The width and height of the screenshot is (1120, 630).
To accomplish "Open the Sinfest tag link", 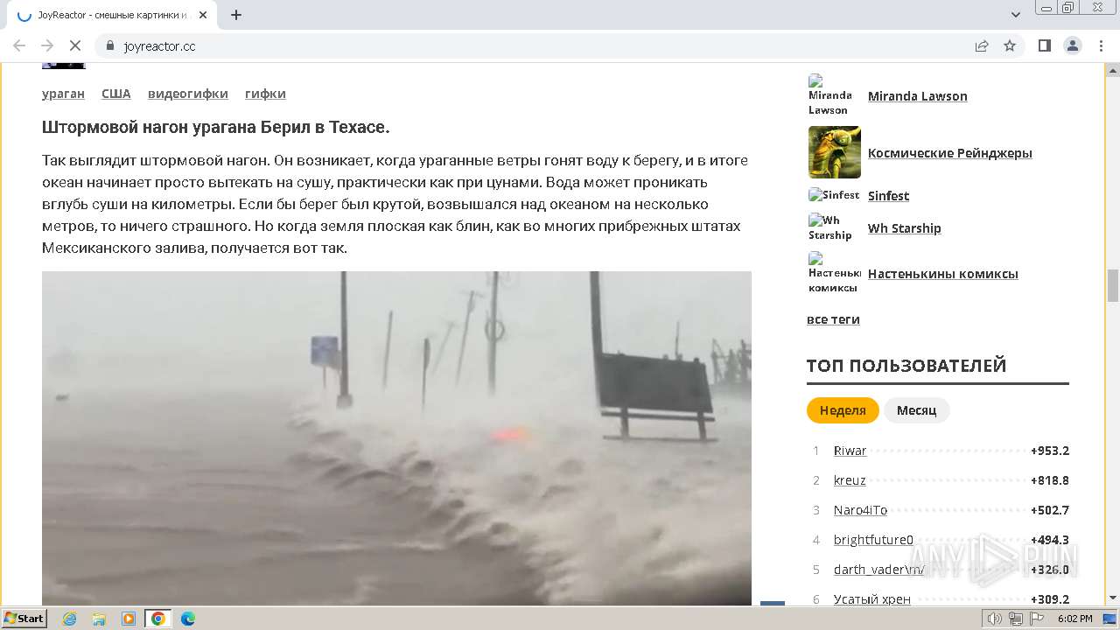I will [888, 196].
